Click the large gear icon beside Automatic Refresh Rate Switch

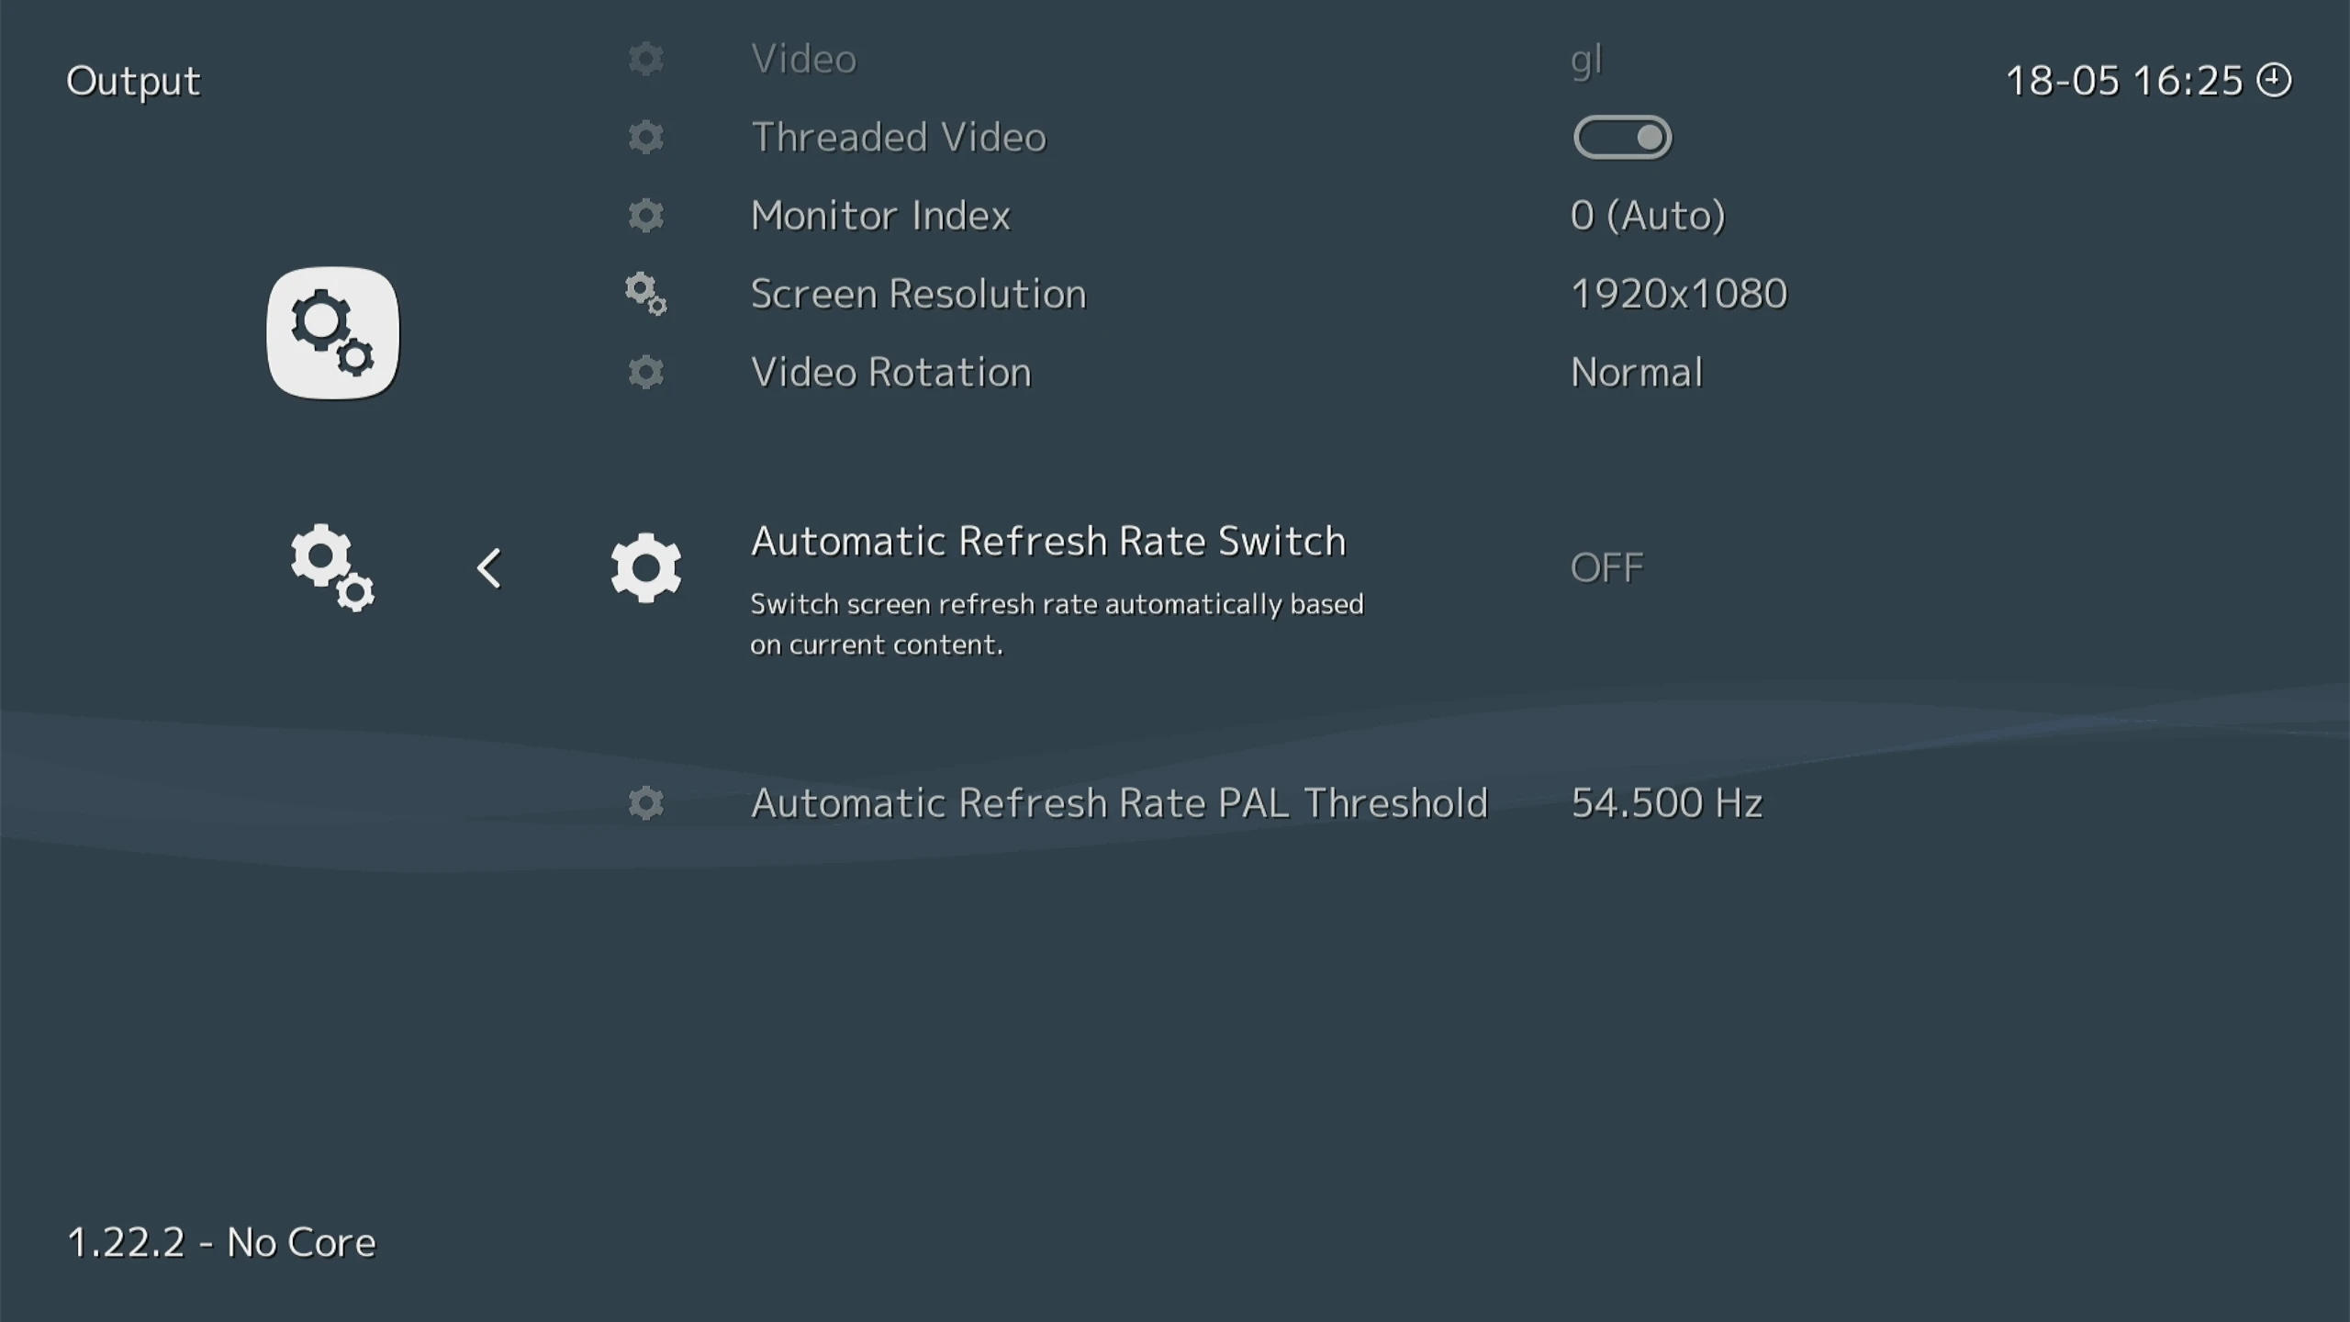point(645,567)
